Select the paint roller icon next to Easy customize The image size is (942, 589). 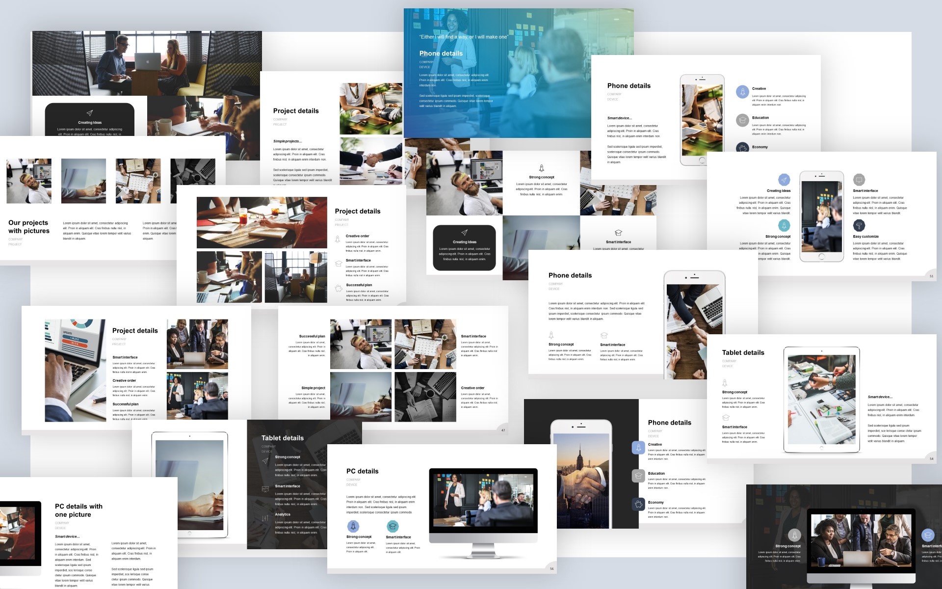coord(859,226)
